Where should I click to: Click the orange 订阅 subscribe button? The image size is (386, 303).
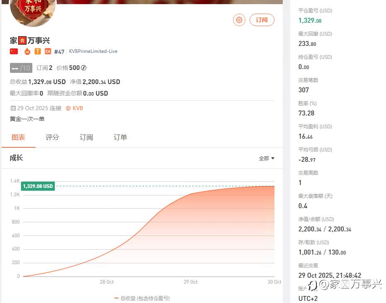pyautogui.click(x=262, y=20)
